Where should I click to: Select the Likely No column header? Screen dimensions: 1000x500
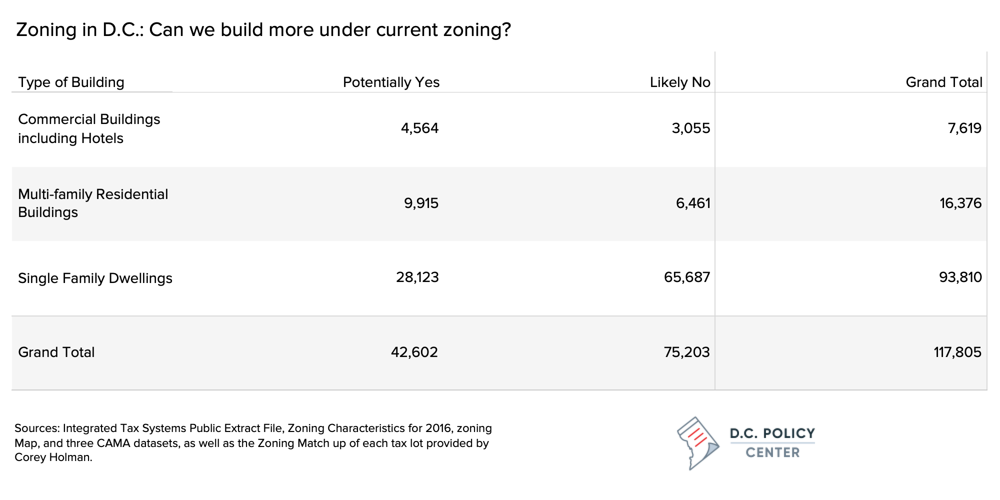[680, 82]
